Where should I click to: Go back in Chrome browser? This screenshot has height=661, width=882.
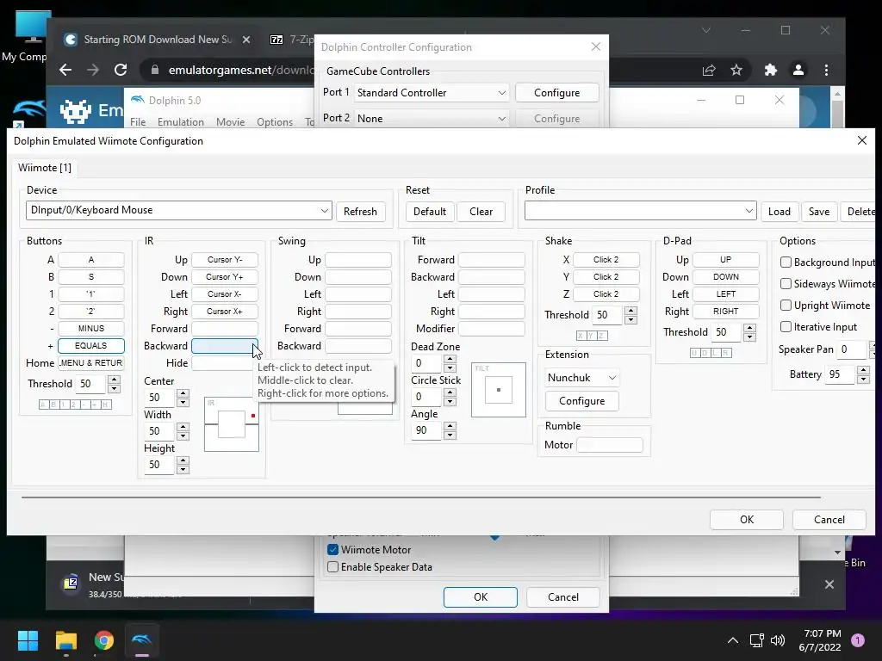click(x=65, y=70)
